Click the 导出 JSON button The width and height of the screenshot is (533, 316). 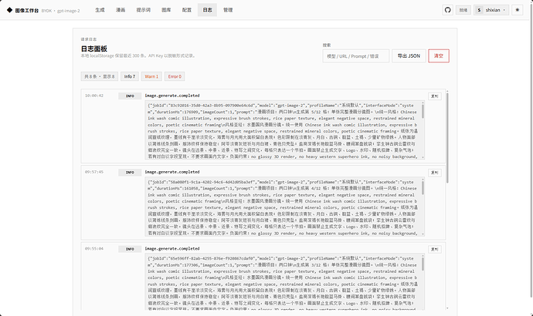coord(409,56)
